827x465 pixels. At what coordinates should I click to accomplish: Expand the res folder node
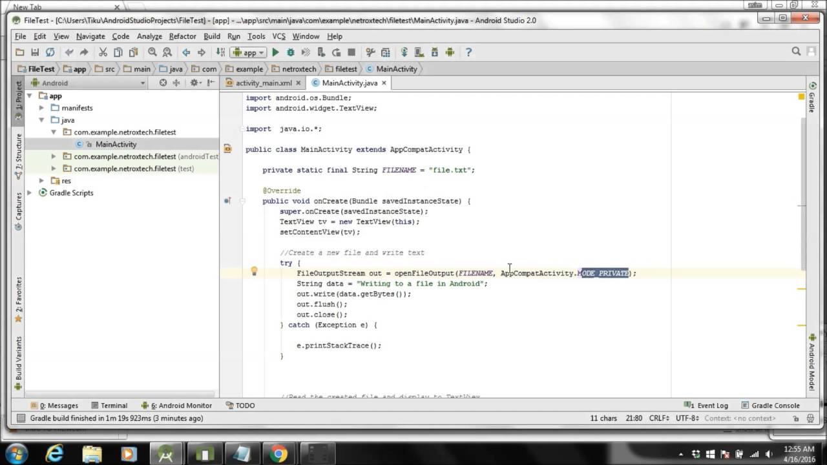click(42, 181)
